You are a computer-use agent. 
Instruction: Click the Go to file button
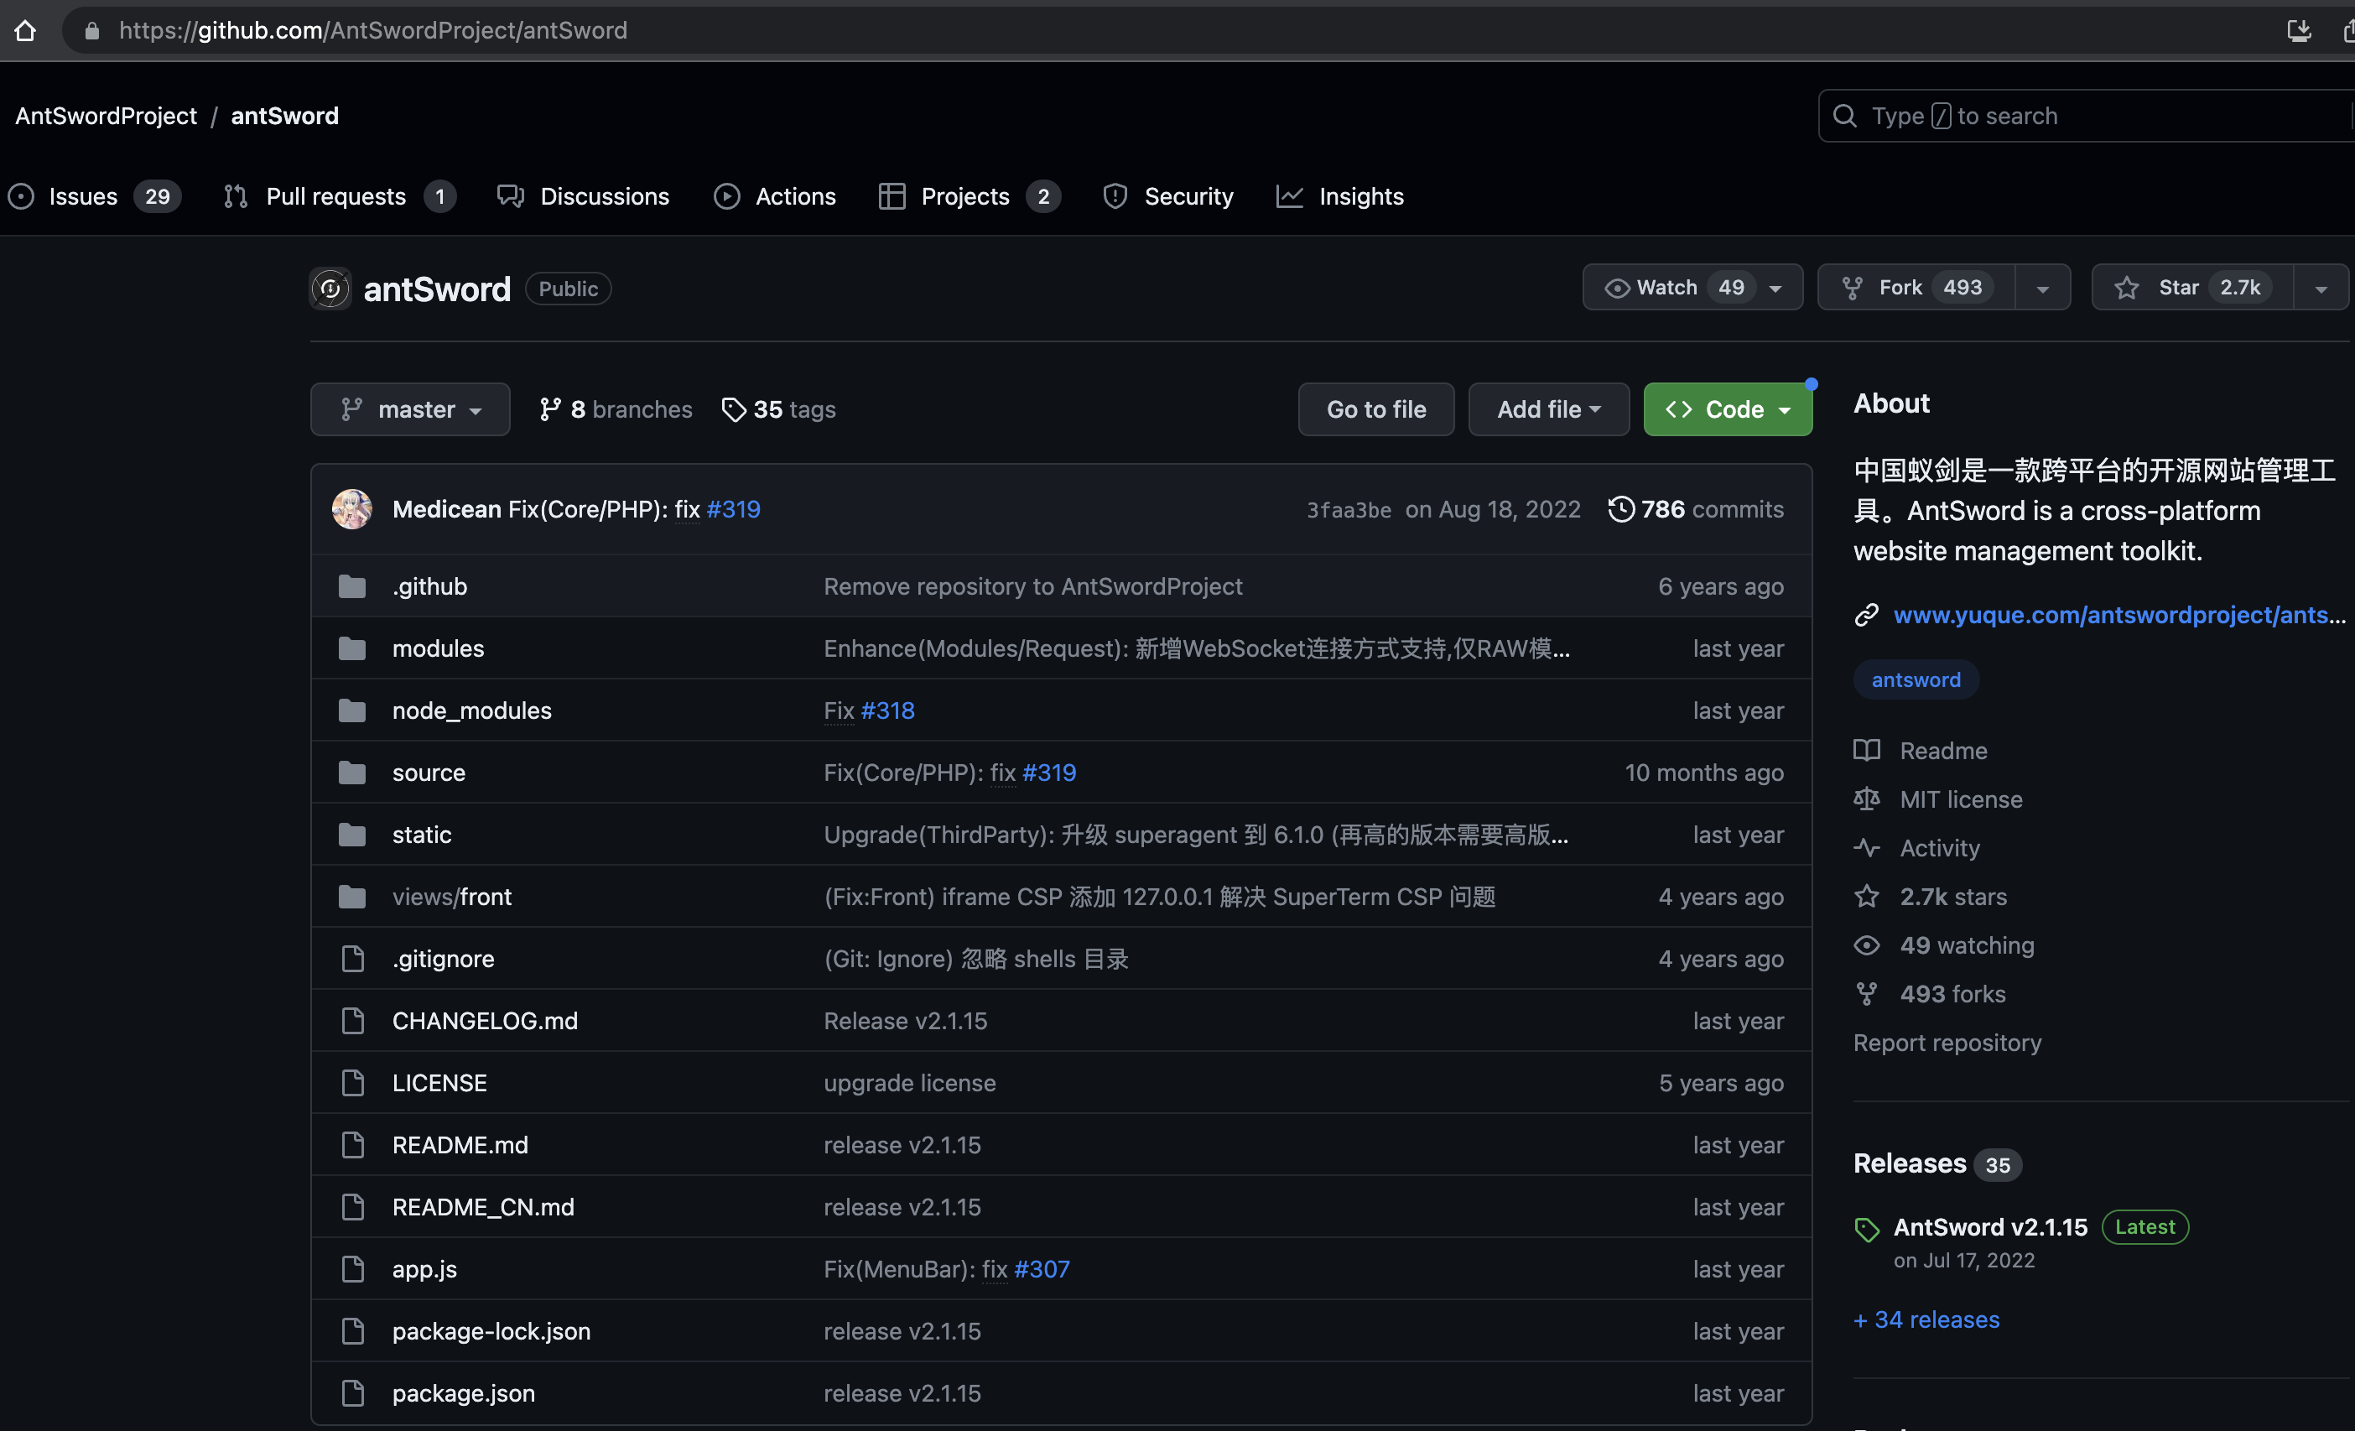pyautogui.click(x=1376, y=410)
